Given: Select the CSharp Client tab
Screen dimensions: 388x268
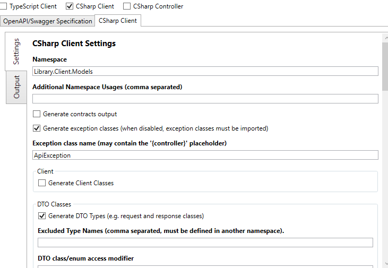Looking at the screenshot, I should [x=118, y=21].
